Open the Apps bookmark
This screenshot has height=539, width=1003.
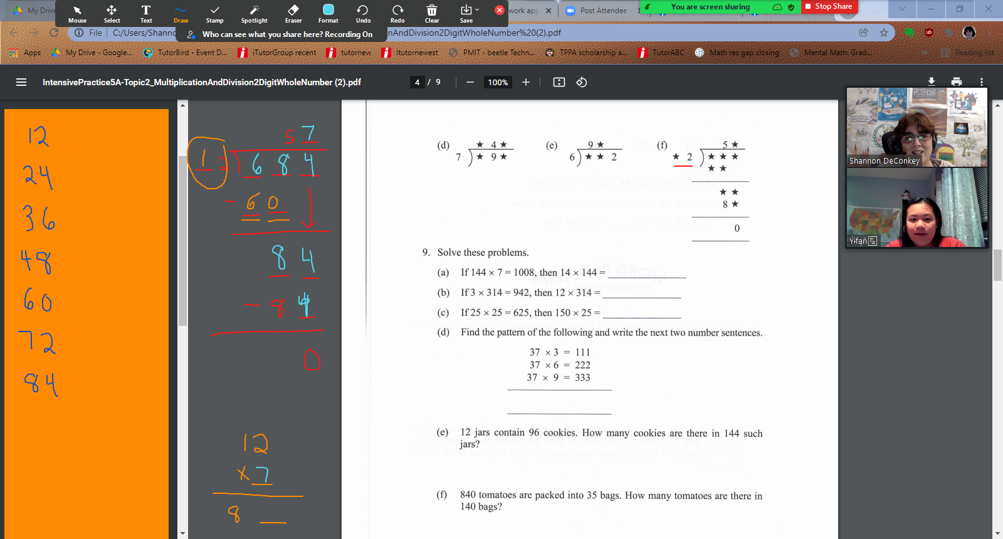tap(26, 53)
